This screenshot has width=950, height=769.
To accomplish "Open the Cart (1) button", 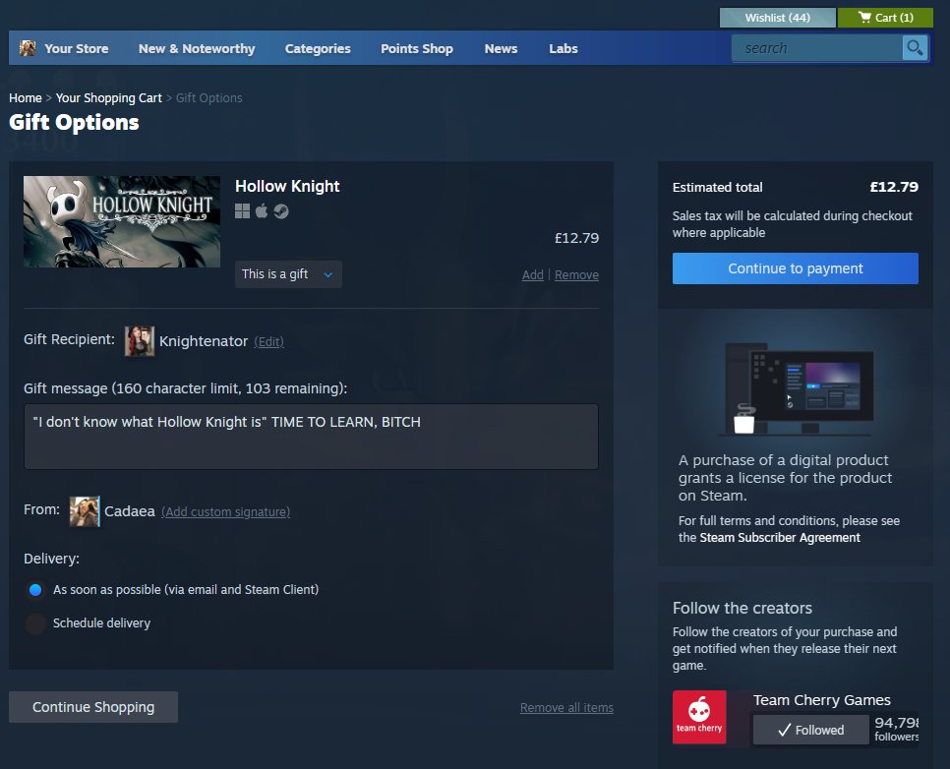I will coord(885,18).
